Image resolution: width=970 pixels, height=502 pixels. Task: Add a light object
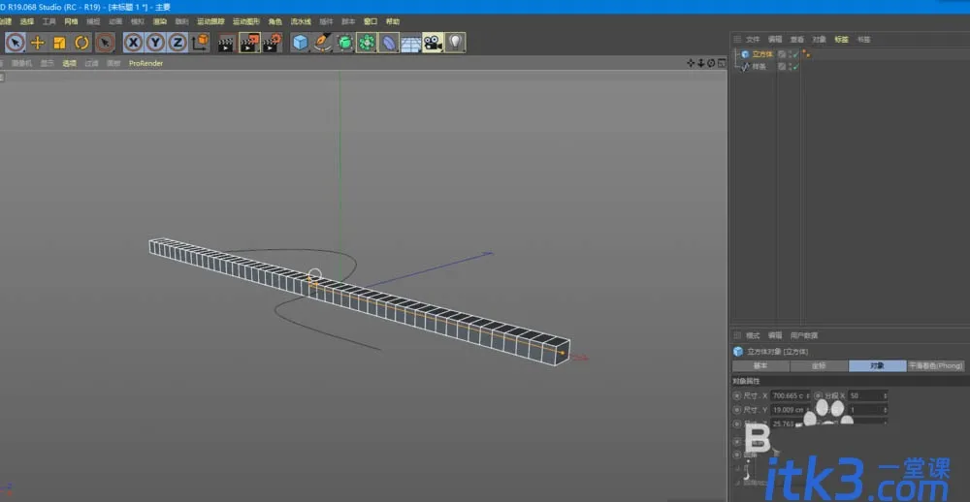pyautogui.click(x=455, y=43)
